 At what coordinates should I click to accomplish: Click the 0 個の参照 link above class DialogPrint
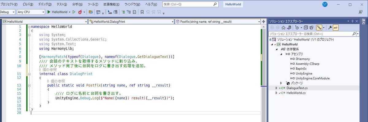point(48,70)
